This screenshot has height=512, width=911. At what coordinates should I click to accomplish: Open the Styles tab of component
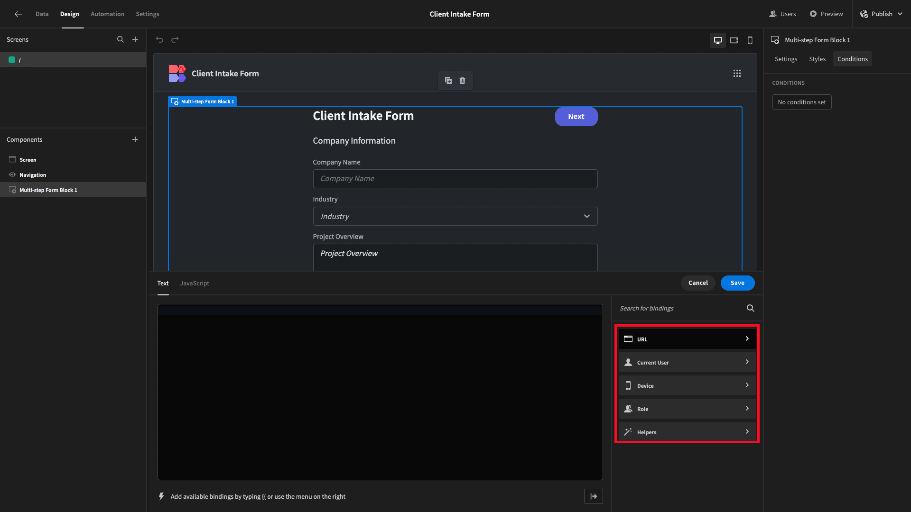point(817,59)
